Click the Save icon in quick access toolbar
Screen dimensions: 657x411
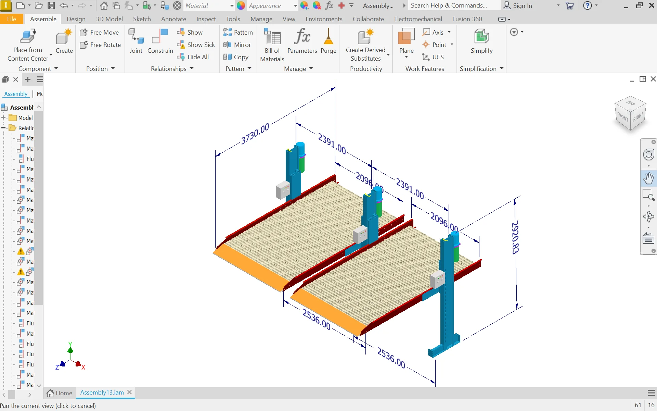(51, 5)
